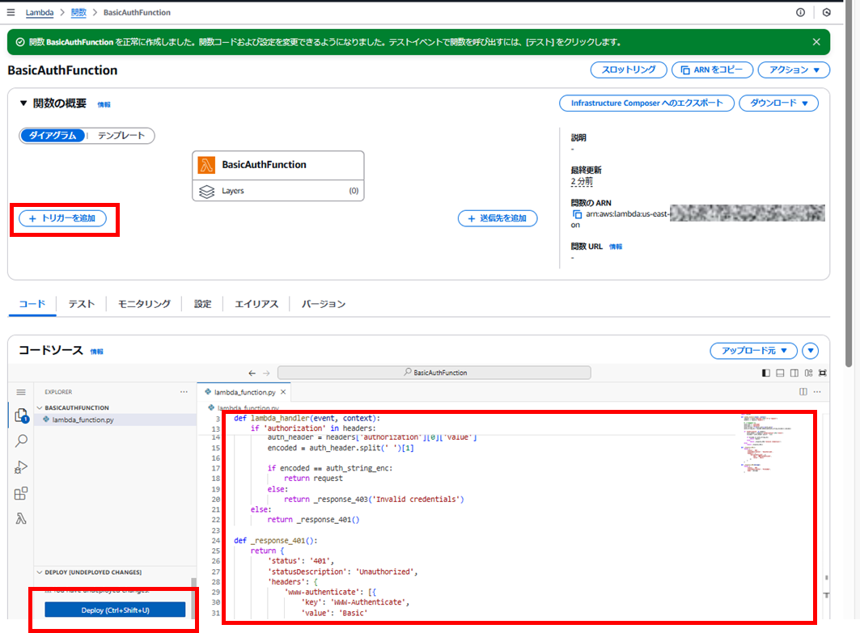
Task: Open editor tab more actions ellipsis
Action: (817, 392)
